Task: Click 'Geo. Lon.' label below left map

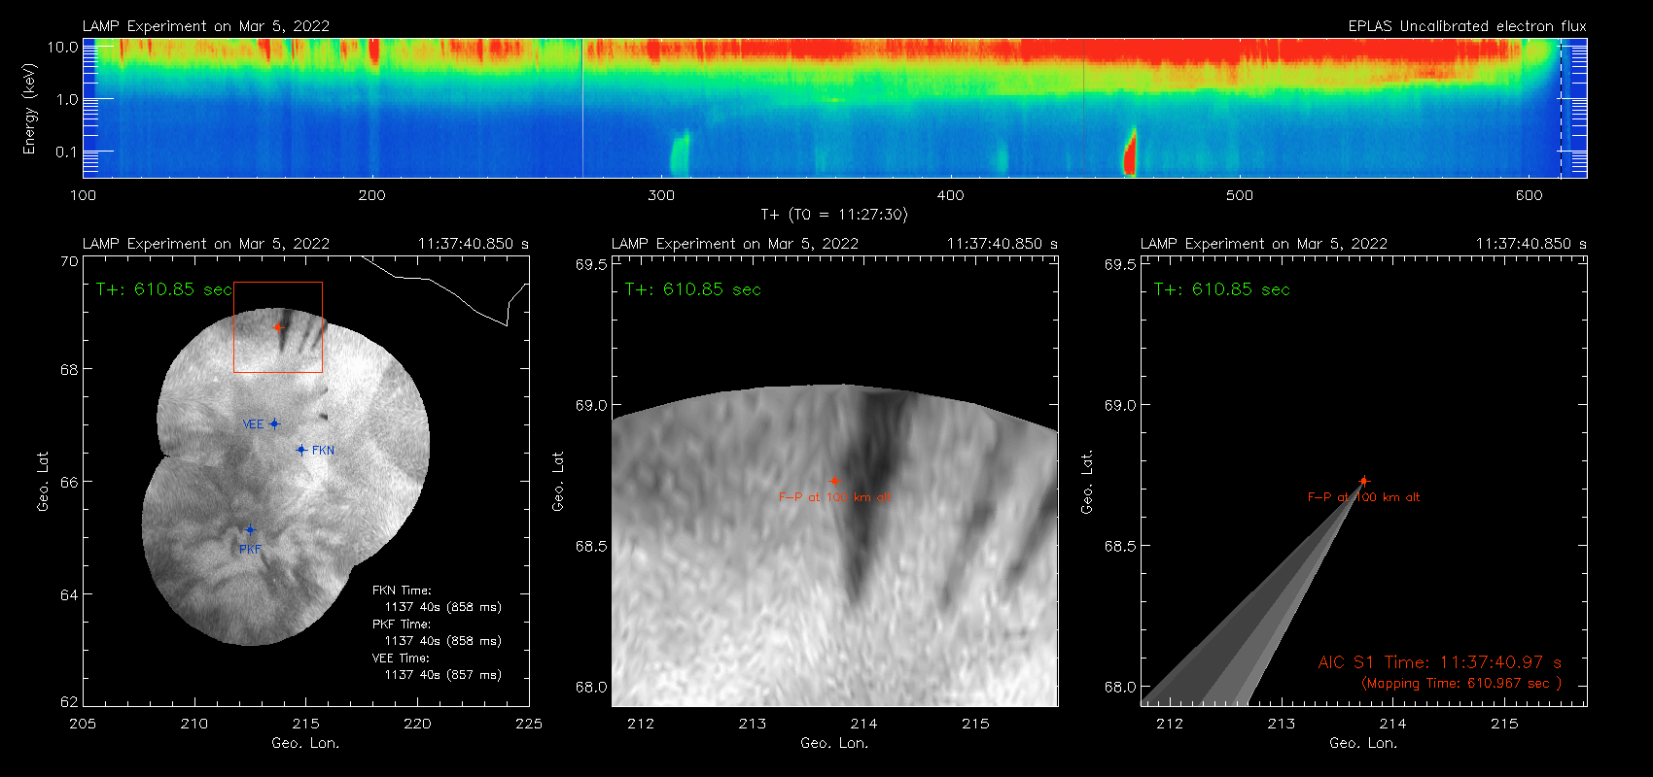Action: click(x=305, y=743)
